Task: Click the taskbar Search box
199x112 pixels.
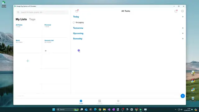Action: (x=68, y=110)
